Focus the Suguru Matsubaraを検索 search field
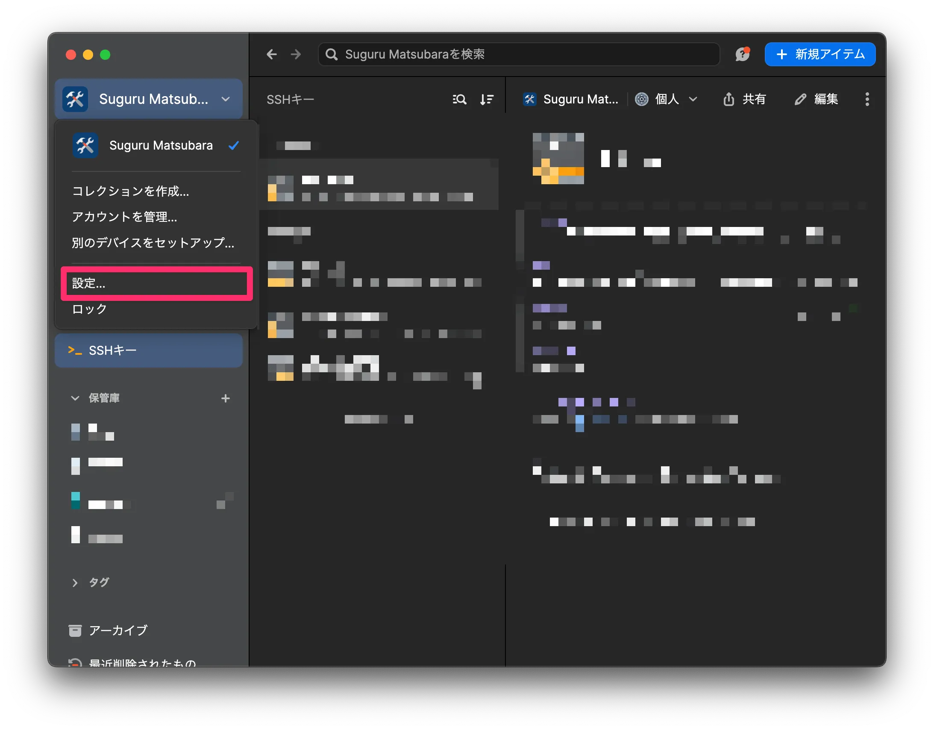This screenshot has width=934, height=730. (518, 54)
